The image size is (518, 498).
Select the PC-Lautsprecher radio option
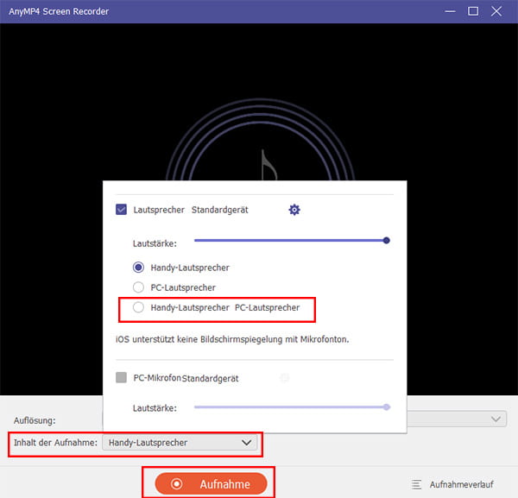coord(138,287)
